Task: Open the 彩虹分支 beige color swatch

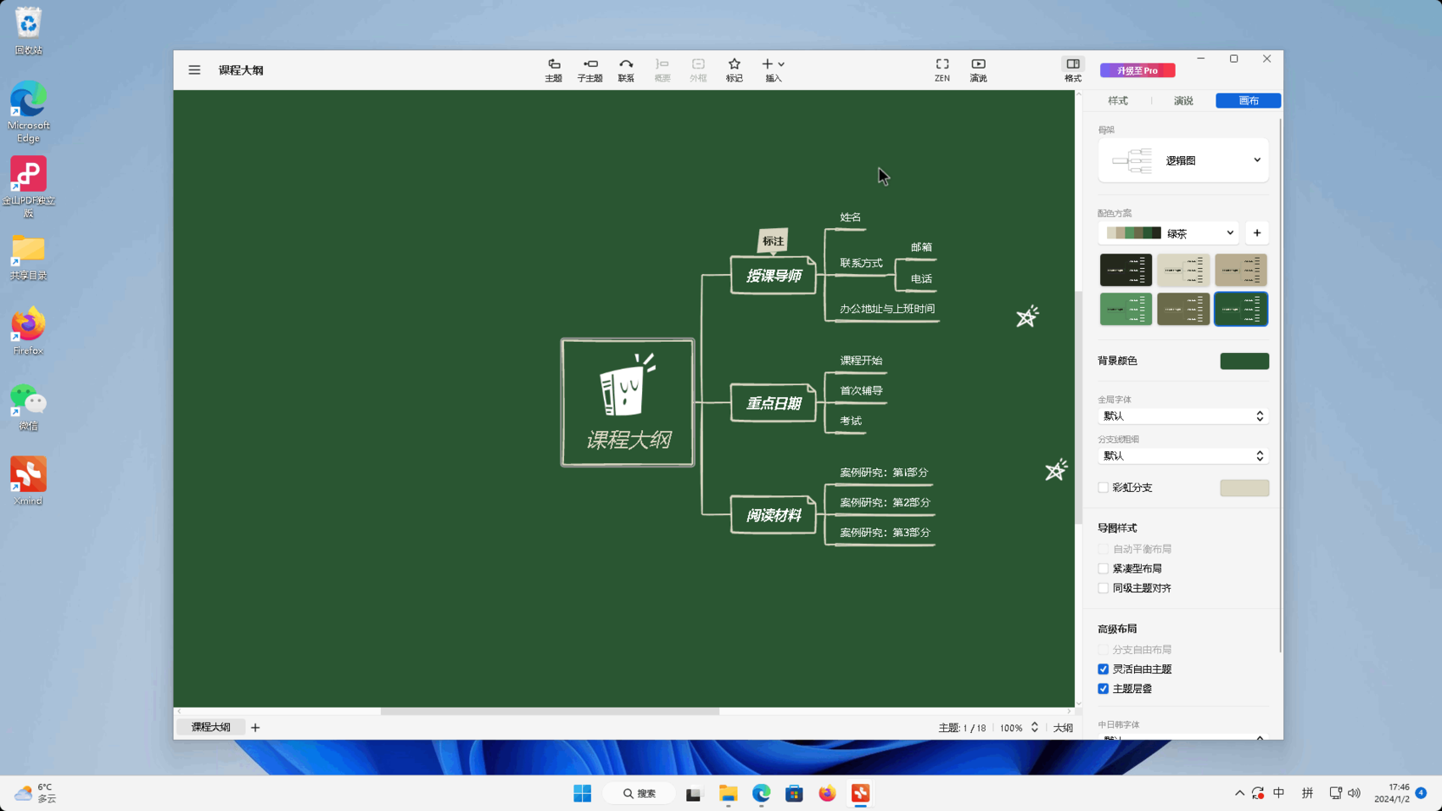Action: [x=1244, y=488]
